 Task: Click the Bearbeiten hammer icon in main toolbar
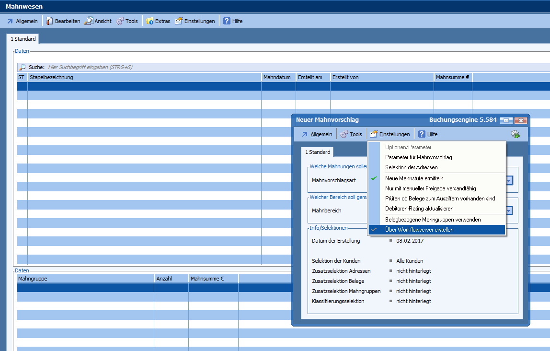pyautogui.click(x=49, y=21)
